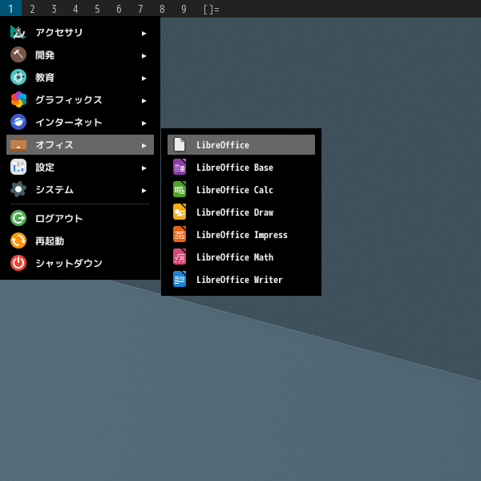Launch LibreOffice Draw from submenu
Screen dimensions: 481x481
tap(241, 212)
